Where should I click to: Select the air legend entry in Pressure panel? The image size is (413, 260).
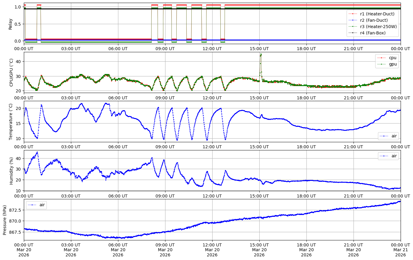[x=32, y=205]
